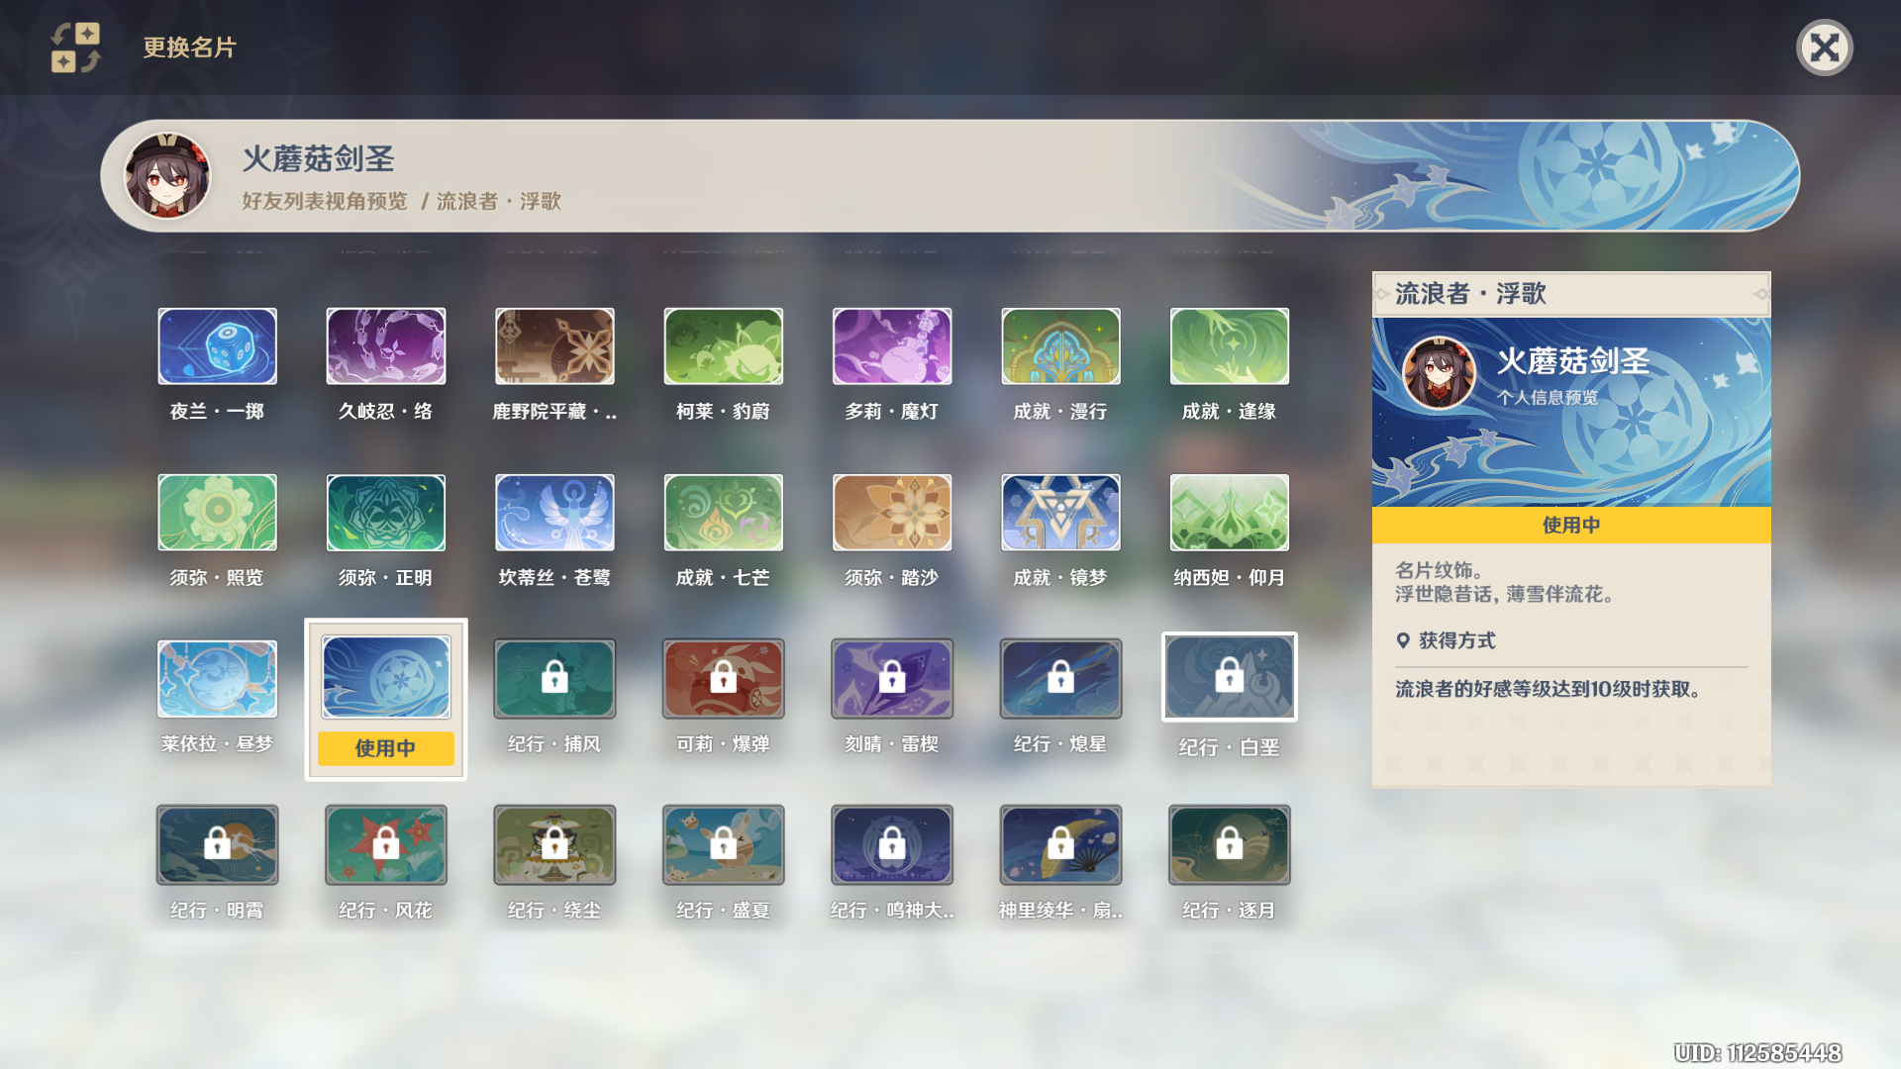This screenshot has height=1069, width=1901.
Task: Click the in-use 流浪者 namecard thumbnail
Action: [386, 677]
